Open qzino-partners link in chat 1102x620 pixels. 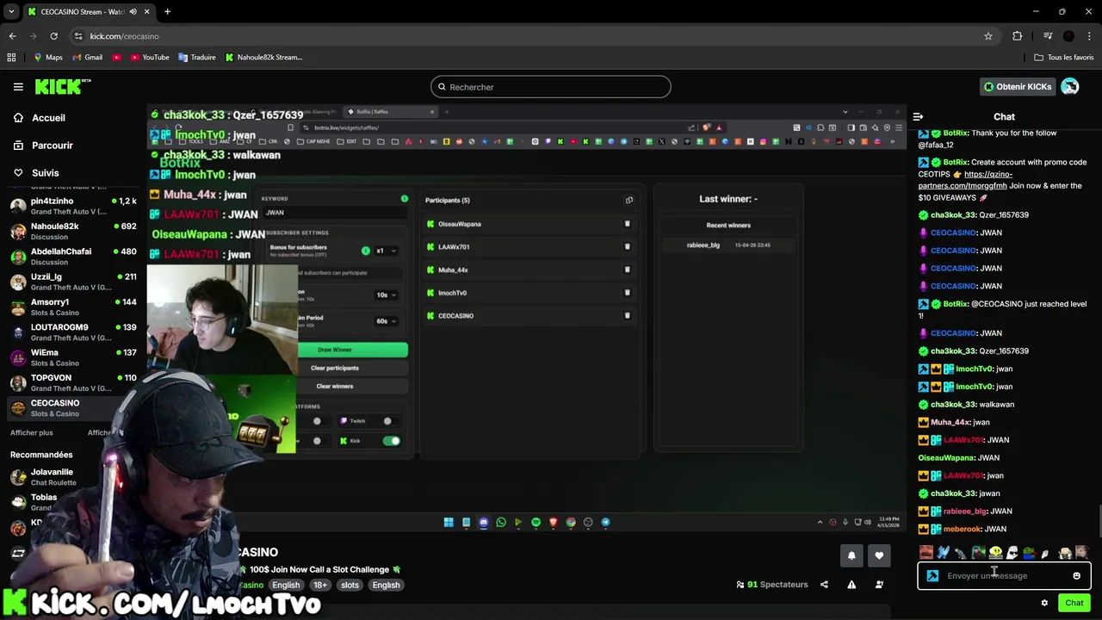(x=963, y=180)
